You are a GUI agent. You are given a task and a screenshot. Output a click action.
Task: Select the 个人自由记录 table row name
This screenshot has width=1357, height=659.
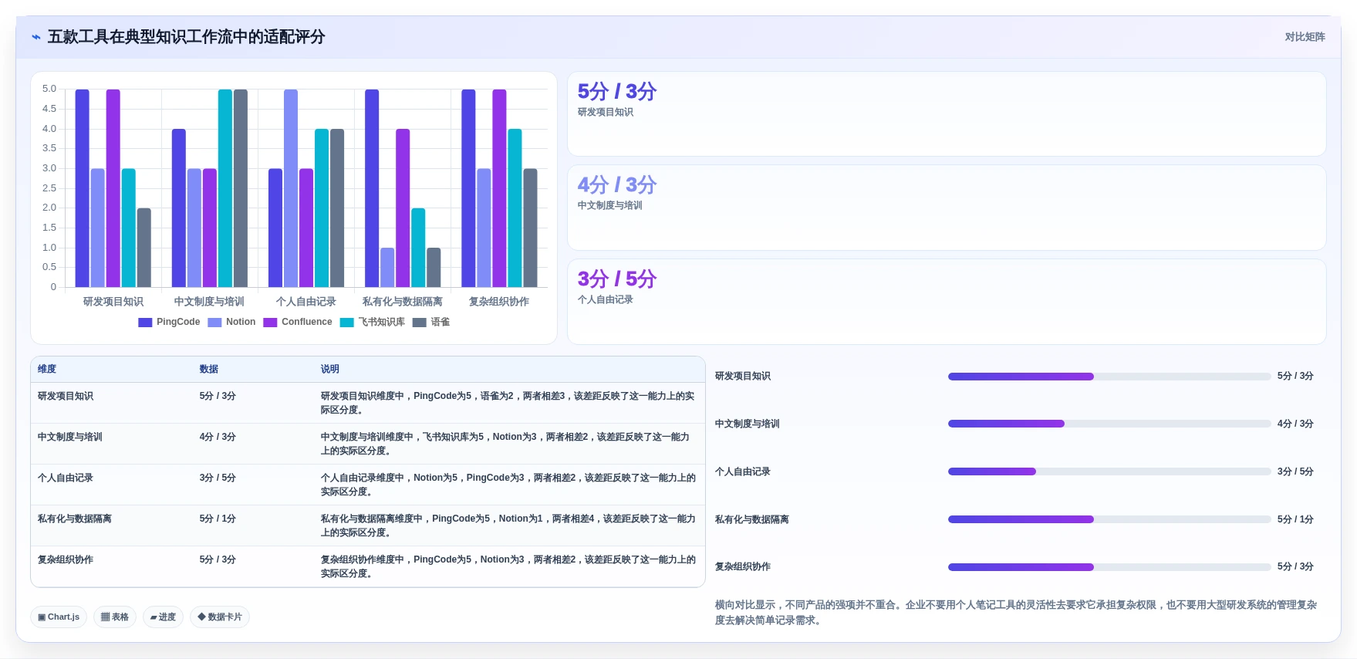click(66, 478)
